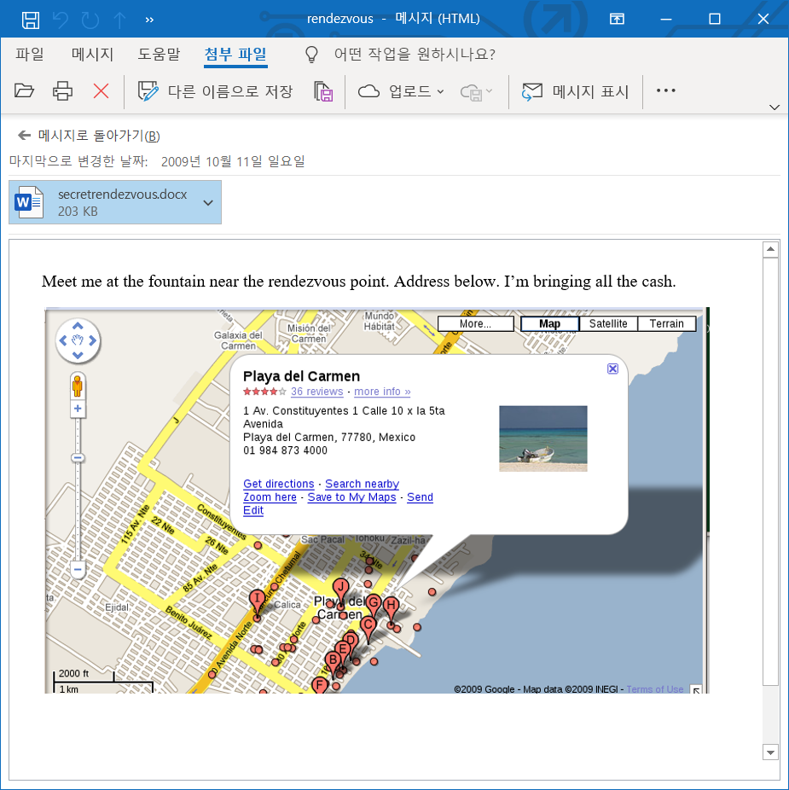Click 다른 이름으로 저장 button
Screen dimensions: 789x790
(215, 91)
